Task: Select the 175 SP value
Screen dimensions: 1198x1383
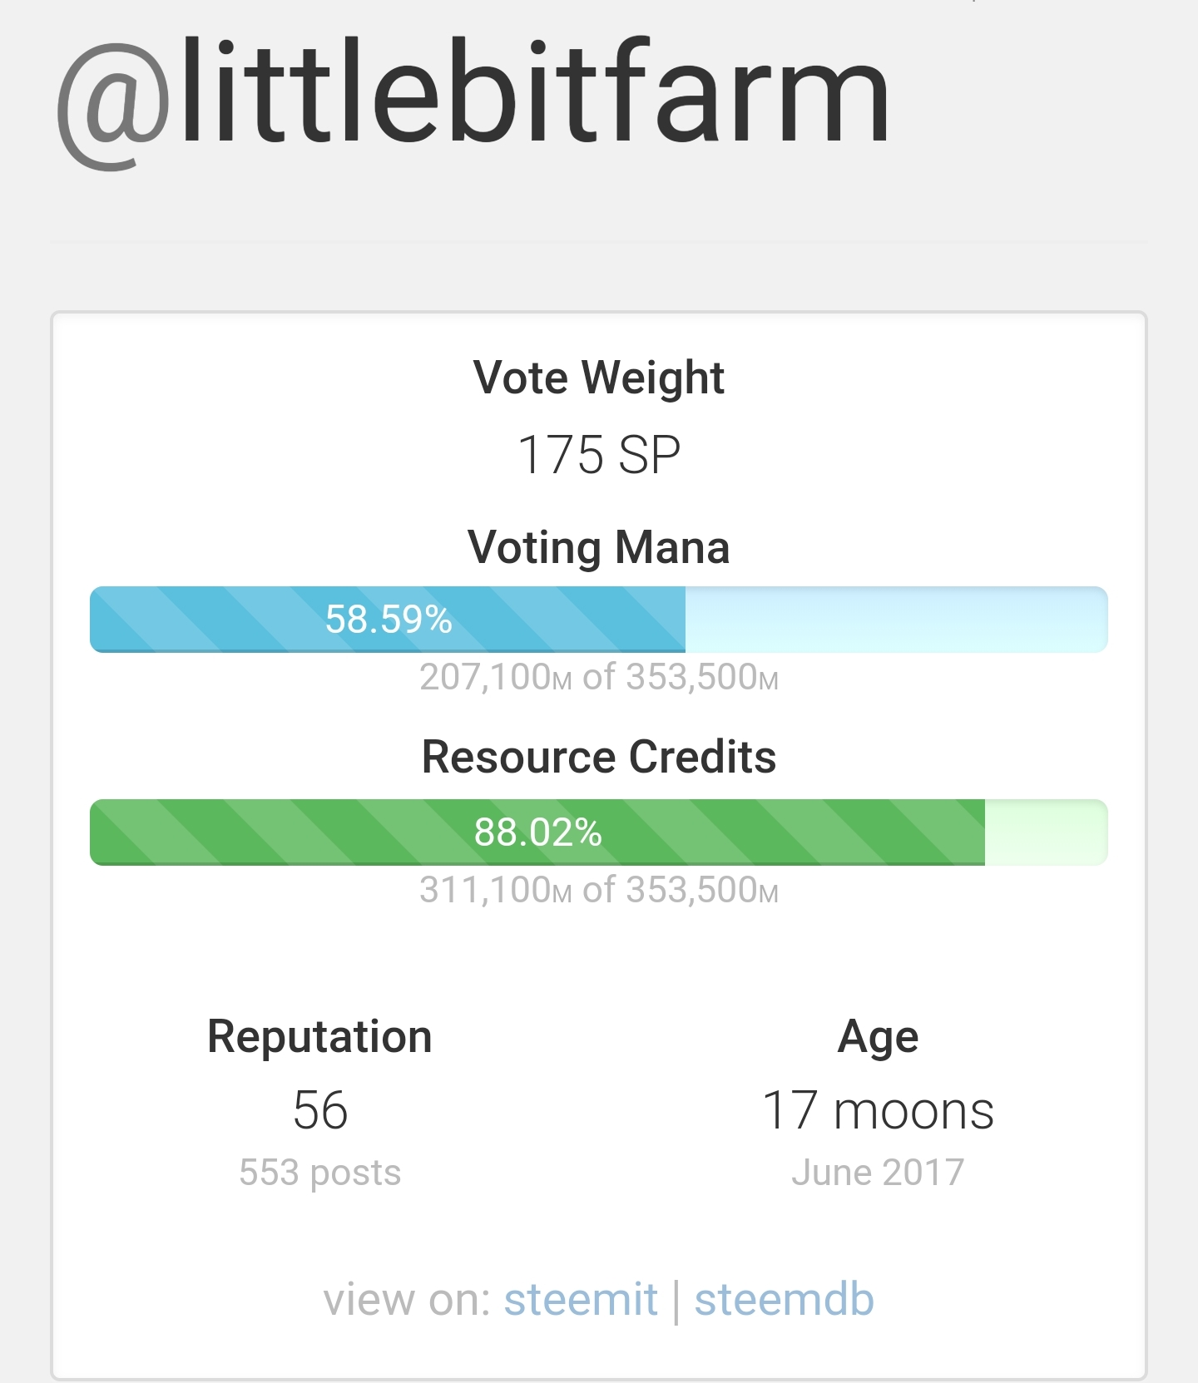Action: [599, 455]
